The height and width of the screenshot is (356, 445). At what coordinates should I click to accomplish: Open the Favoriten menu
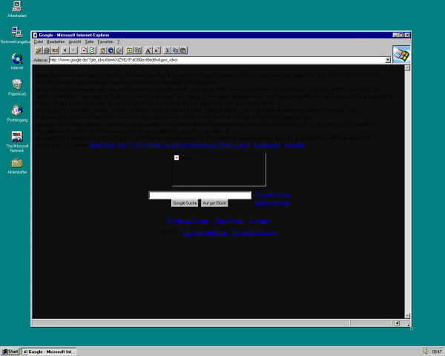coord(105,42)
